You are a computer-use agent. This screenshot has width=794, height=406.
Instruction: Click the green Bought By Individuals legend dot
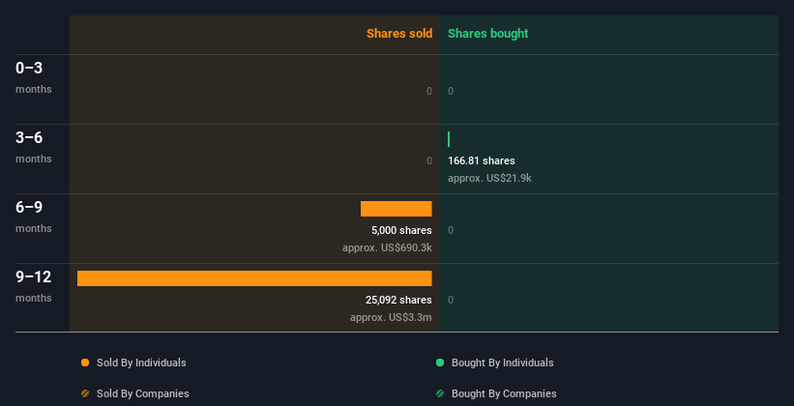tap(440, 362)
